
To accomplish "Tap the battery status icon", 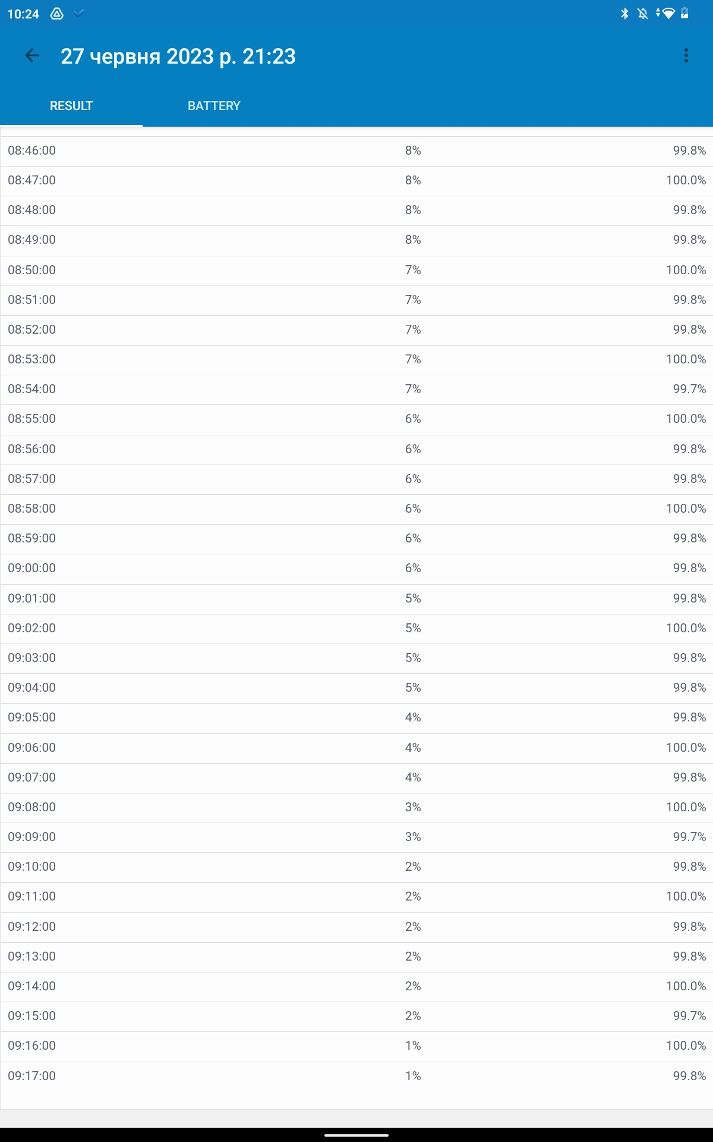I will tap(685, 14).
